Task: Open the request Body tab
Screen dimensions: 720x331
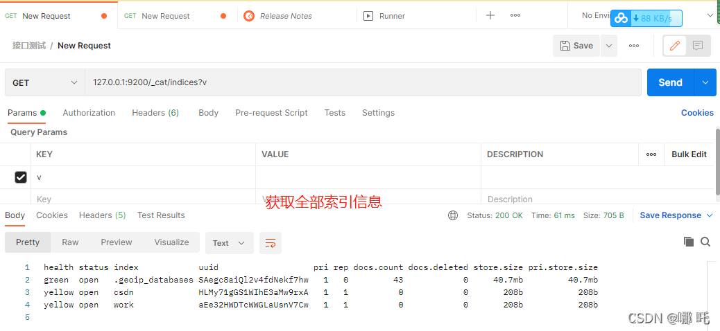Action: [209, 113]
